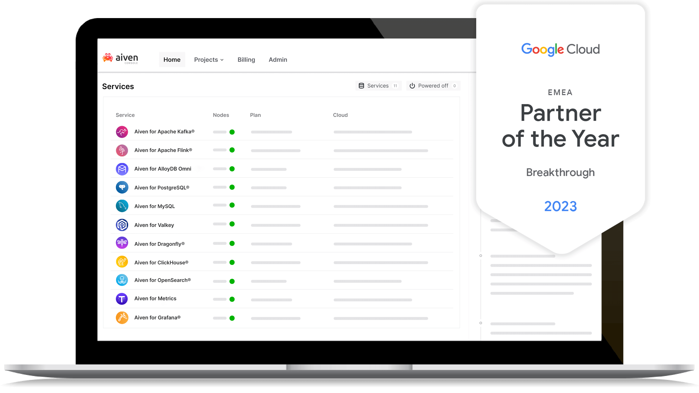Toggle the Powered off status filter
Image resolution: width=699 pixels, height=393 pixels.
point(432,85)
